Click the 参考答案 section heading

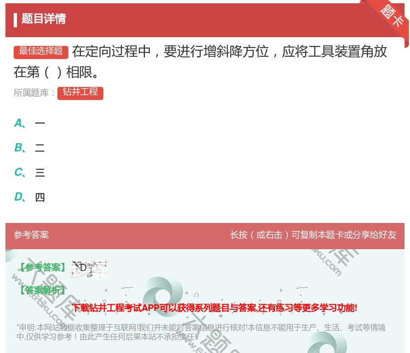31,235
